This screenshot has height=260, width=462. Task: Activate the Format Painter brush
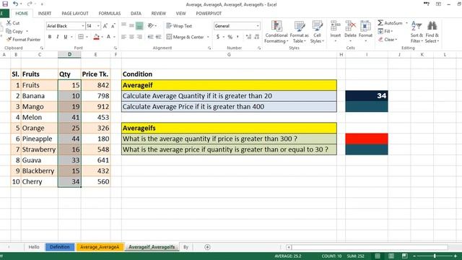pyautogui.click(x=9, y=39)
